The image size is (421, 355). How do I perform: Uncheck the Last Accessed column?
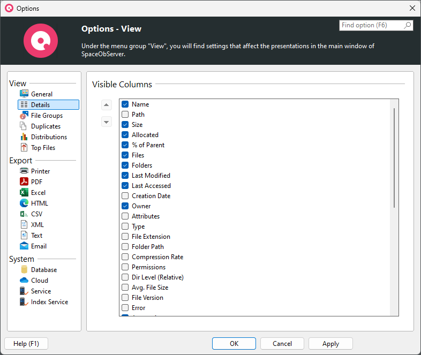coord(125,186)
